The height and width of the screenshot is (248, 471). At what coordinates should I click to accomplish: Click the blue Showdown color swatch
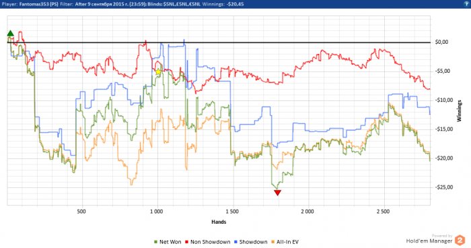point(235,242)
